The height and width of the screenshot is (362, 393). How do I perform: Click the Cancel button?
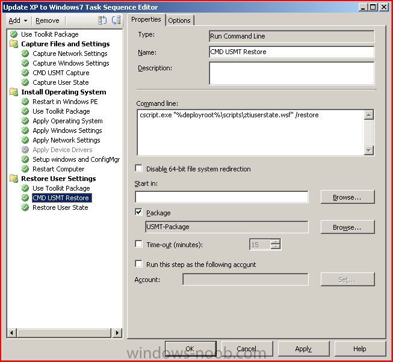point(247,349)
